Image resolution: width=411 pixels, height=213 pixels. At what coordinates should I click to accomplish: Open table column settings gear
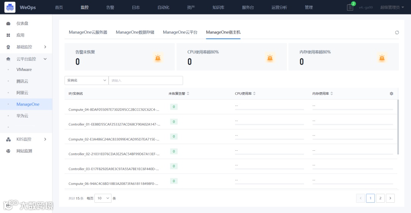391,93
